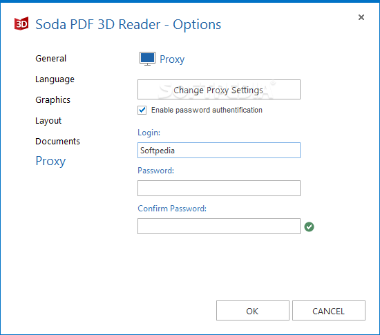The height and width of the screenshot is (335, 380).
Task: Confirm the settings with OK
Action: pos(252,311)
